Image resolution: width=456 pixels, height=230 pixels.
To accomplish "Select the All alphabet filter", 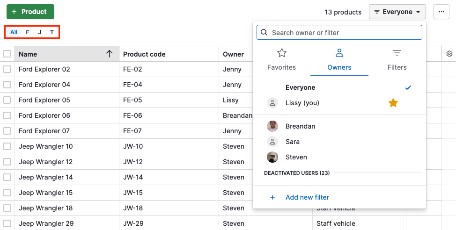I will click(x=14, y=32).
